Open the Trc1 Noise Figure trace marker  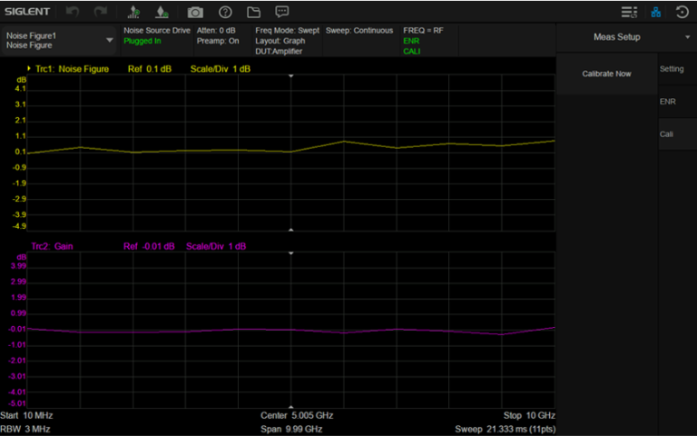coord(69,69)
